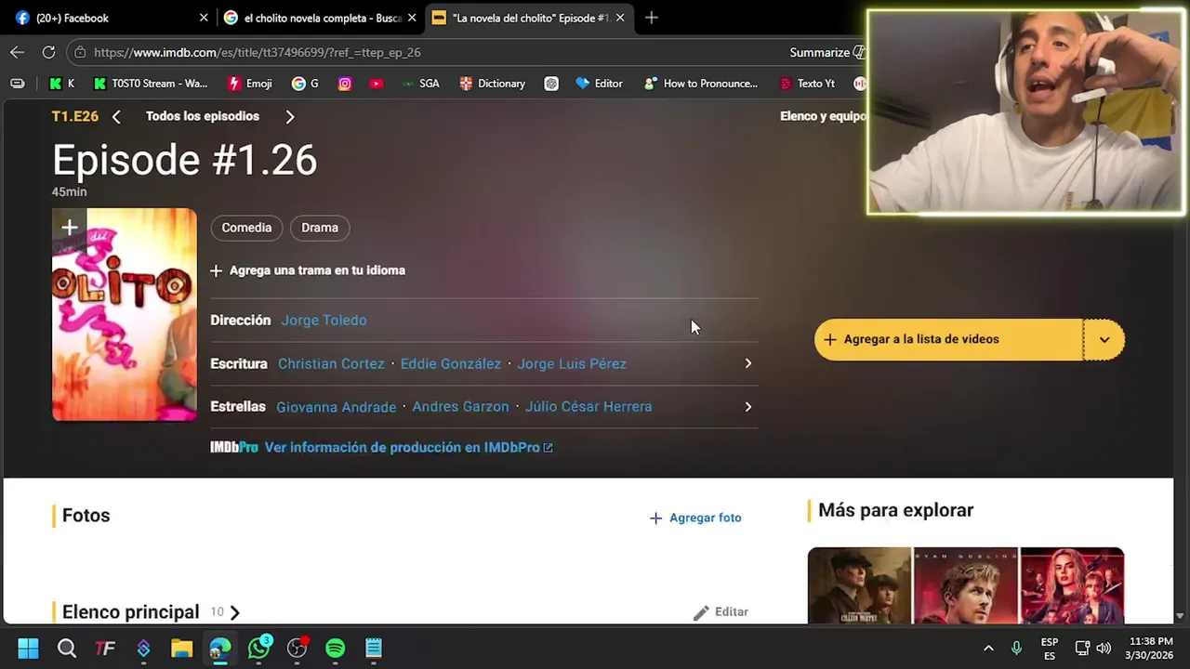Reload the page

coord(48,53)
